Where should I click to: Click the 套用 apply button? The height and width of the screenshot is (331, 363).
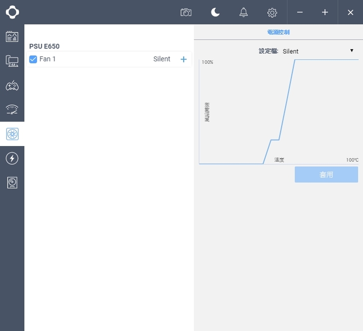click(x=326, y=174)
